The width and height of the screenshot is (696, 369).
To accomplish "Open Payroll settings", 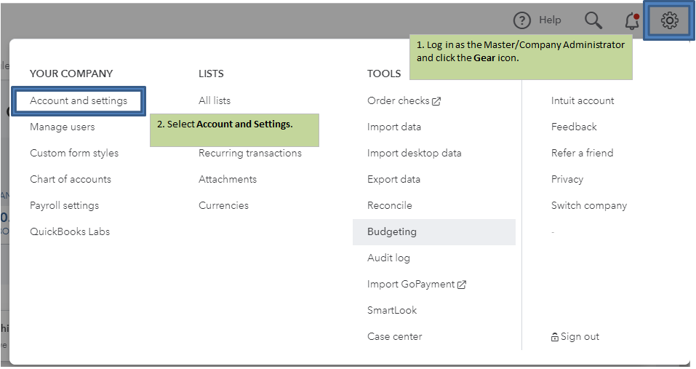I will click(x=65, y=205).
